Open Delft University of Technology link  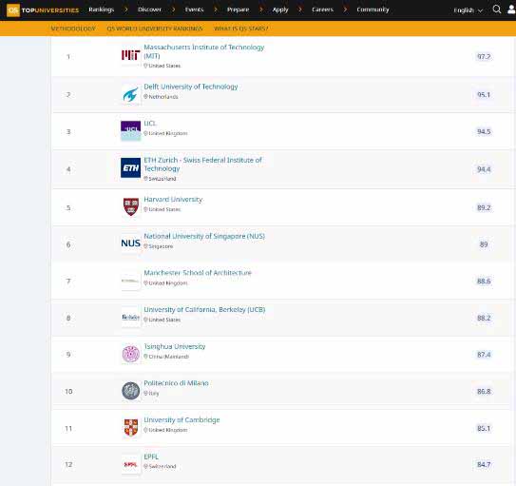191,87
